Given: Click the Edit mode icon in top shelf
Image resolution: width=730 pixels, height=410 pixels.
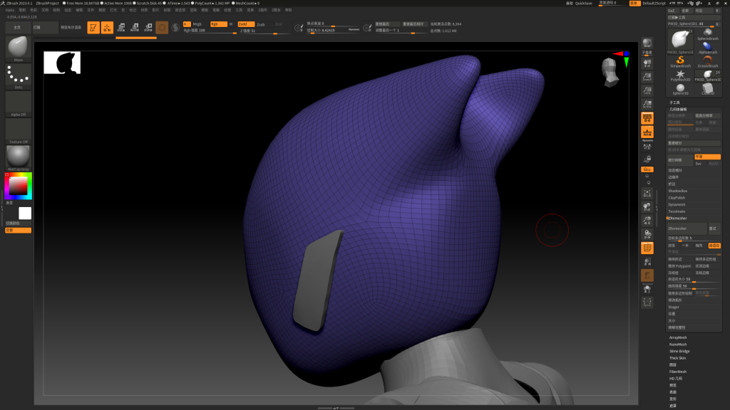Looking at the screenshot, I should pyautogui.click(x=93, y=27).
